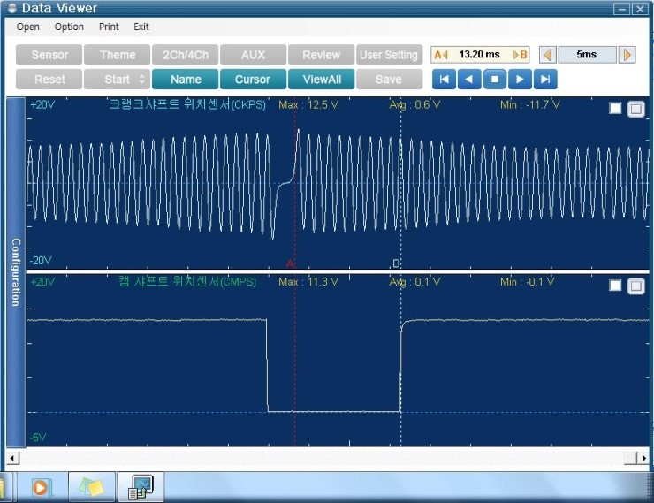Click the horizontal scrollbar left arrow
654x503 pixels.
(x=12, y=458)
